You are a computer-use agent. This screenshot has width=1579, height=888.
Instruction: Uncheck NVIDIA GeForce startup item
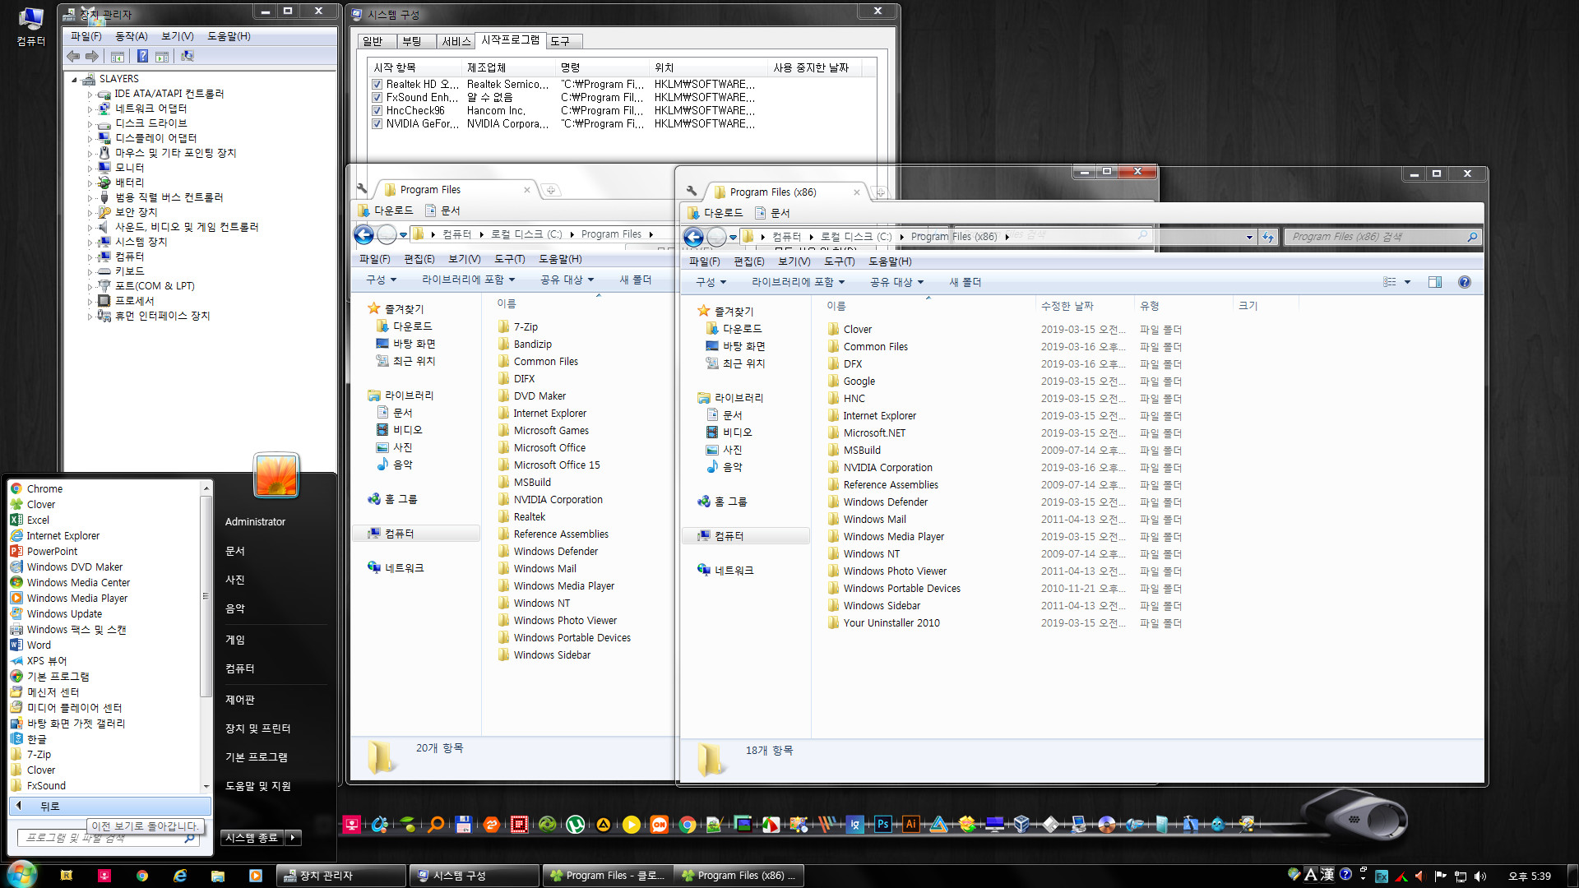[377, 123]
